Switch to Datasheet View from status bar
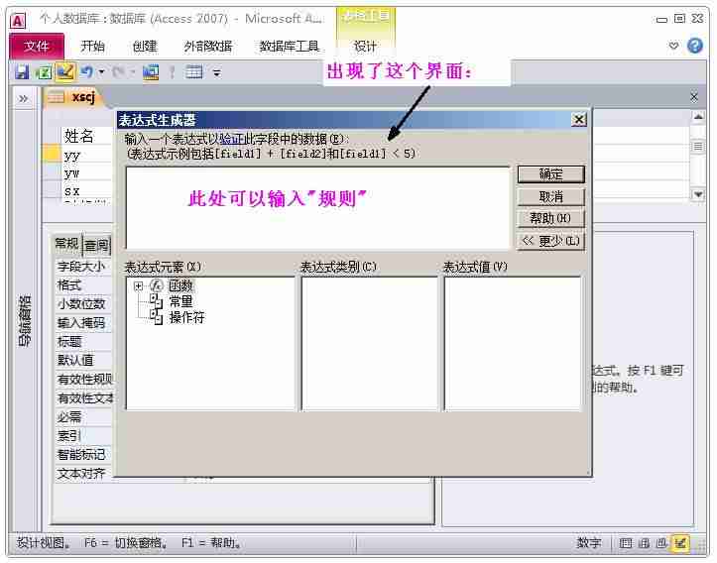 coord(626,543)
